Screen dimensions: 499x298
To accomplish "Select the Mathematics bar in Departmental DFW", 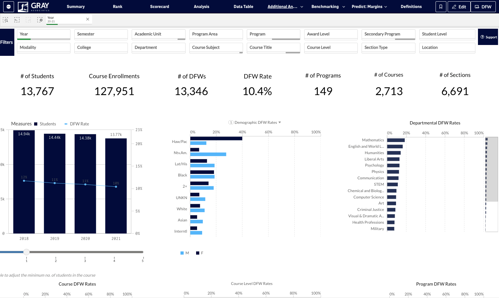I will tap(396, 140).
